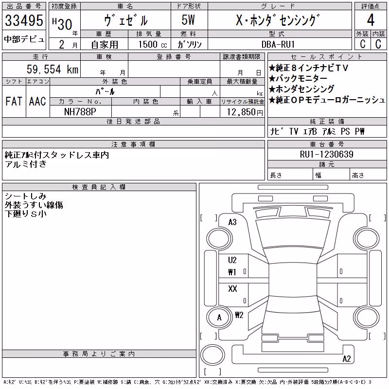Click 注意事項欄 header
The height and width of the screenshot is (389, 389).
(x=133, y=144)
